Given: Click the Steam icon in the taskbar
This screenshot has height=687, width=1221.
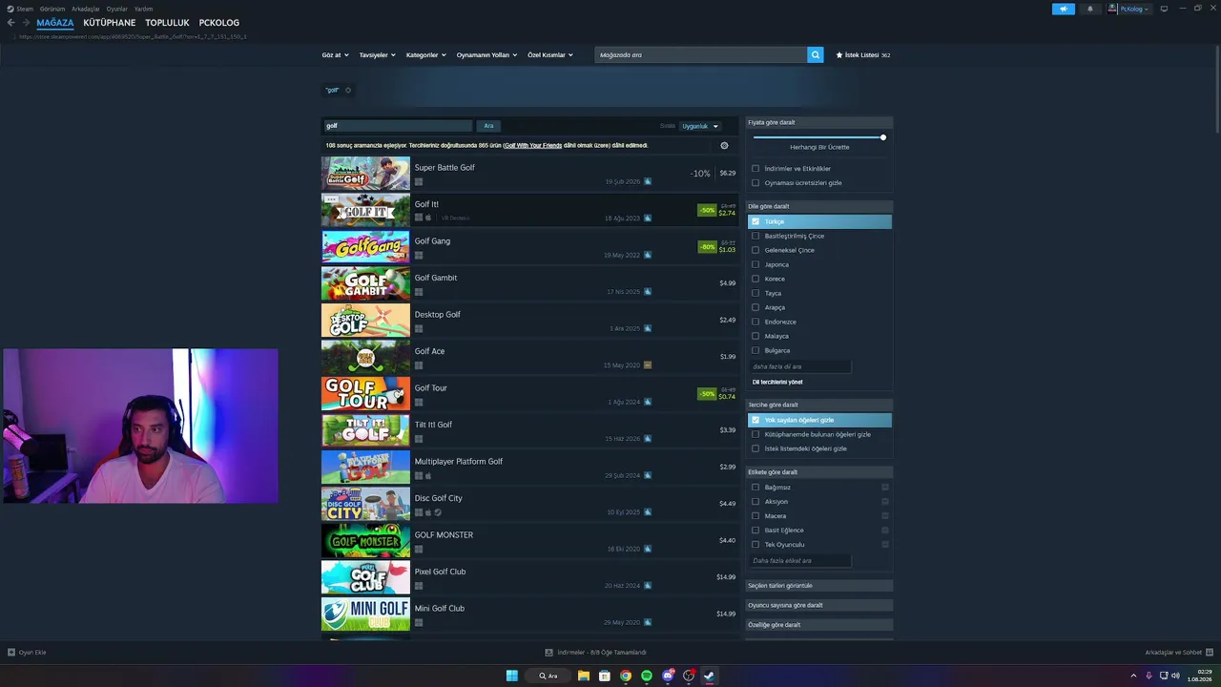Looking at the screenshot, I should coord(709,676).
